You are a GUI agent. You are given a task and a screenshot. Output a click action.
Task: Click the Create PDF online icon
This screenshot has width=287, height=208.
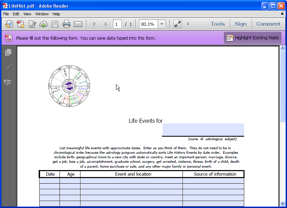tap(21, 24)
